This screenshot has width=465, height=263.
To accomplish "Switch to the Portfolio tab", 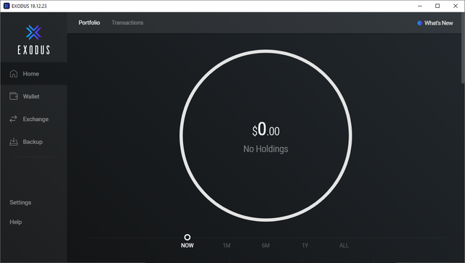I will (89, 22).
